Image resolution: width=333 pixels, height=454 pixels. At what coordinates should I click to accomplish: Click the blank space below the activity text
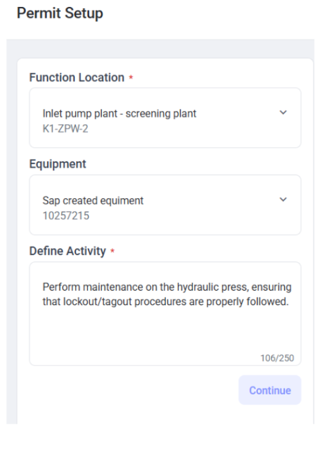coord(165,330)
